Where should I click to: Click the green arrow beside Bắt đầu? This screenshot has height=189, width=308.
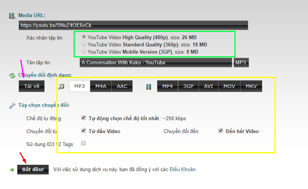click(x=12, y=170)
